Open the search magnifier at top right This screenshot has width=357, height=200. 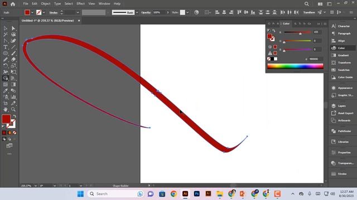307,4
